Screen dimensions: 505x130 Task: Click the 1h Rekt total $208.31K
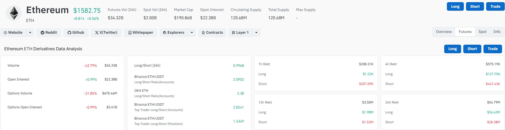point(366,64)
